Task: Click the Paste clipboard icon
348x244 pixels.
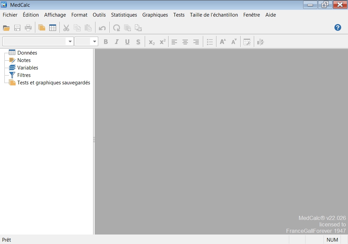Action: tap(88, 28)
